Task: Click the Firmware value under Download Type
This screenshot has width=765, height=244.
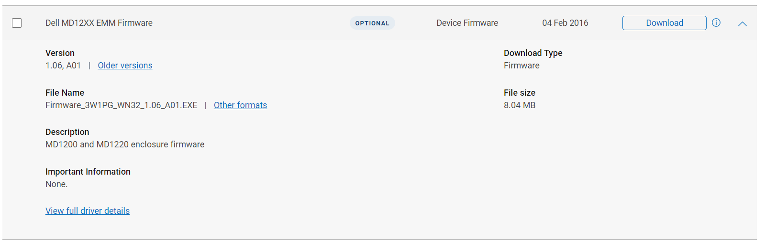Action: click(521, 66)
